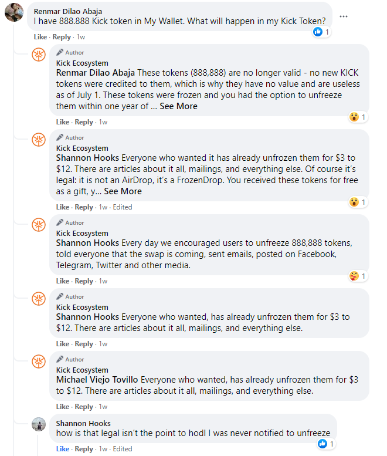Toggle Like on Shannon Hooks' last comment

click(63, 449)
